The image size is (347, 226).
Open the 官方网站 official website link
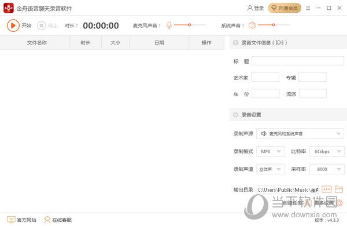(21, 220)
